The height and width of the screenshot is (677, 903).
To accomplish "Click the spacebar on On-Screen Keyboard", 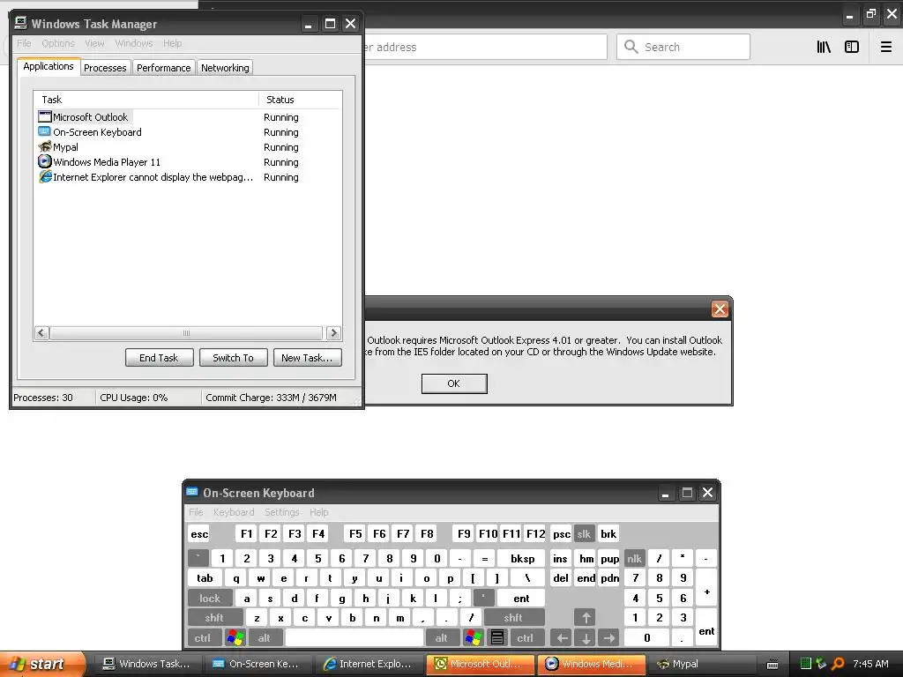I will tap(354, 637).
